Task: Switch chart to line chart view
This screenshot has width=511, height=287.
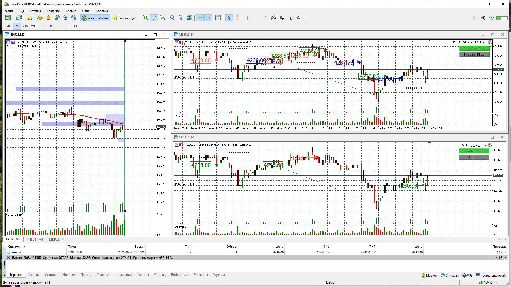Action: pos(162,18)
